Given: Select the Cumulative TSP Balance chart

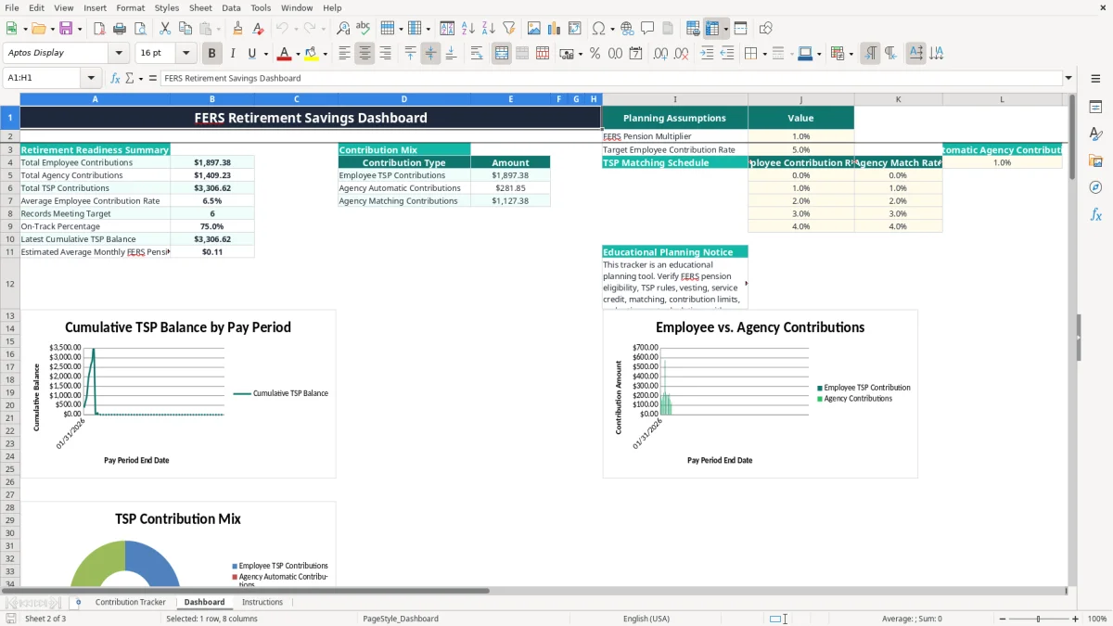Looking at the screenshot, I should 178,394.
